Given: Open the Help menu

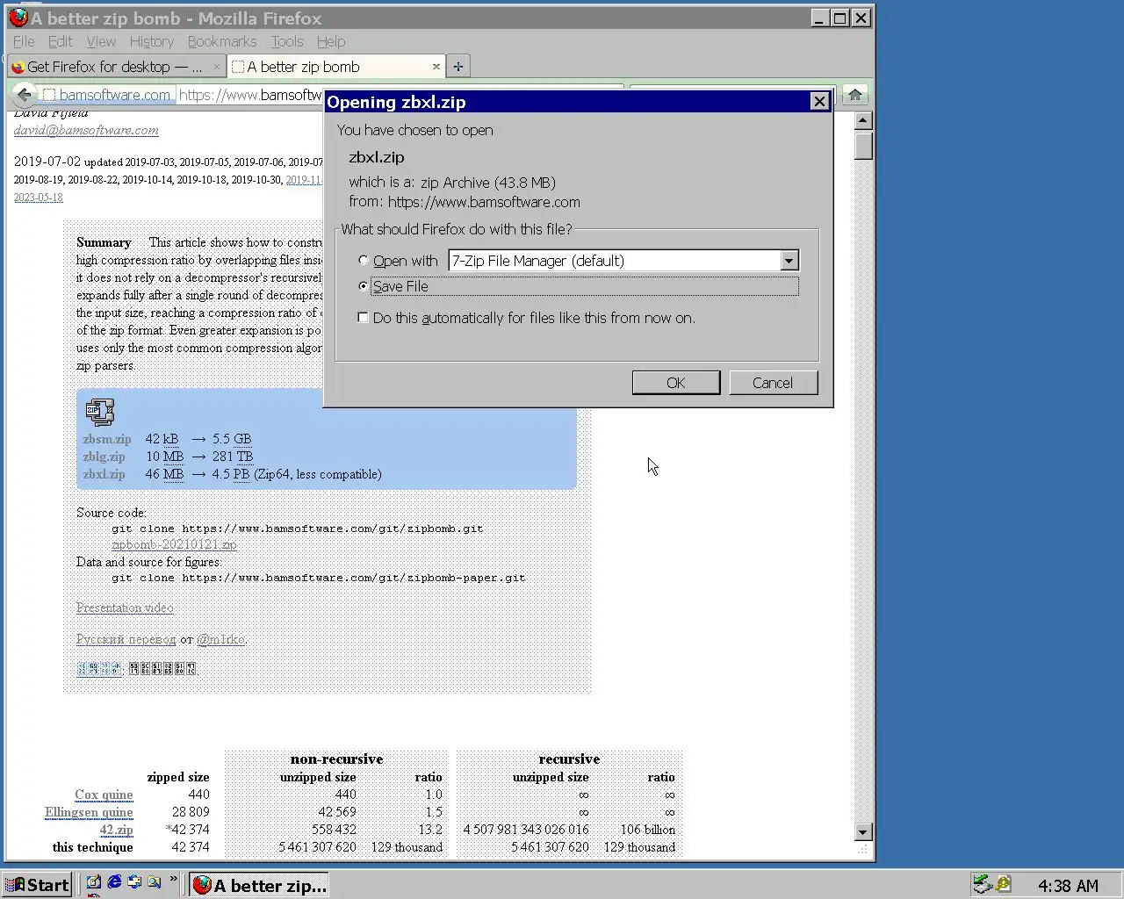Looking at the screenshot, I should [331, 41].
